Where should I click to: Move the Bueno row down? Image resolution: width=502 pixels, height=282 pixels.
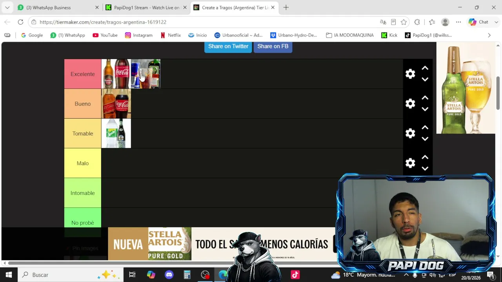coord(425,109)
